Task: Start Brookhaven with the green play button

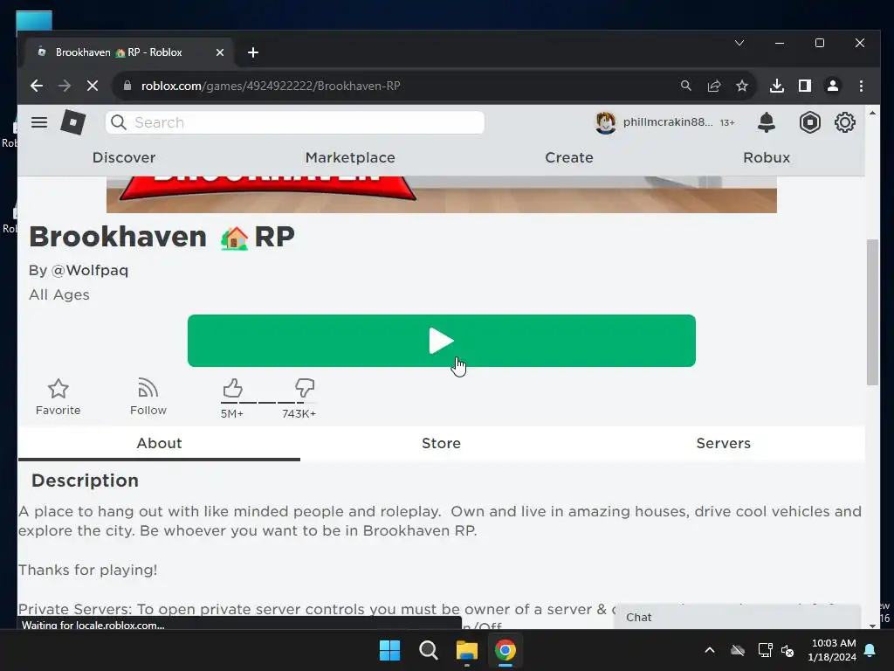Action: [441, 341]
